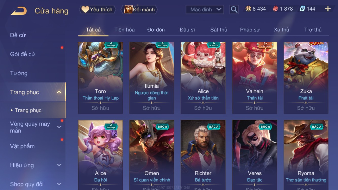The width and height of the screenshot is (338, 190).
Task: Select the Toro Thần thoại Hy Lạp card
Action: click(x=100, y=78)
